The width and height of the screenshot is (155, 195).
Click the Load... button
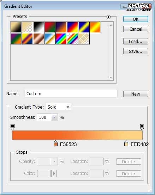click(x=136, y=41)
